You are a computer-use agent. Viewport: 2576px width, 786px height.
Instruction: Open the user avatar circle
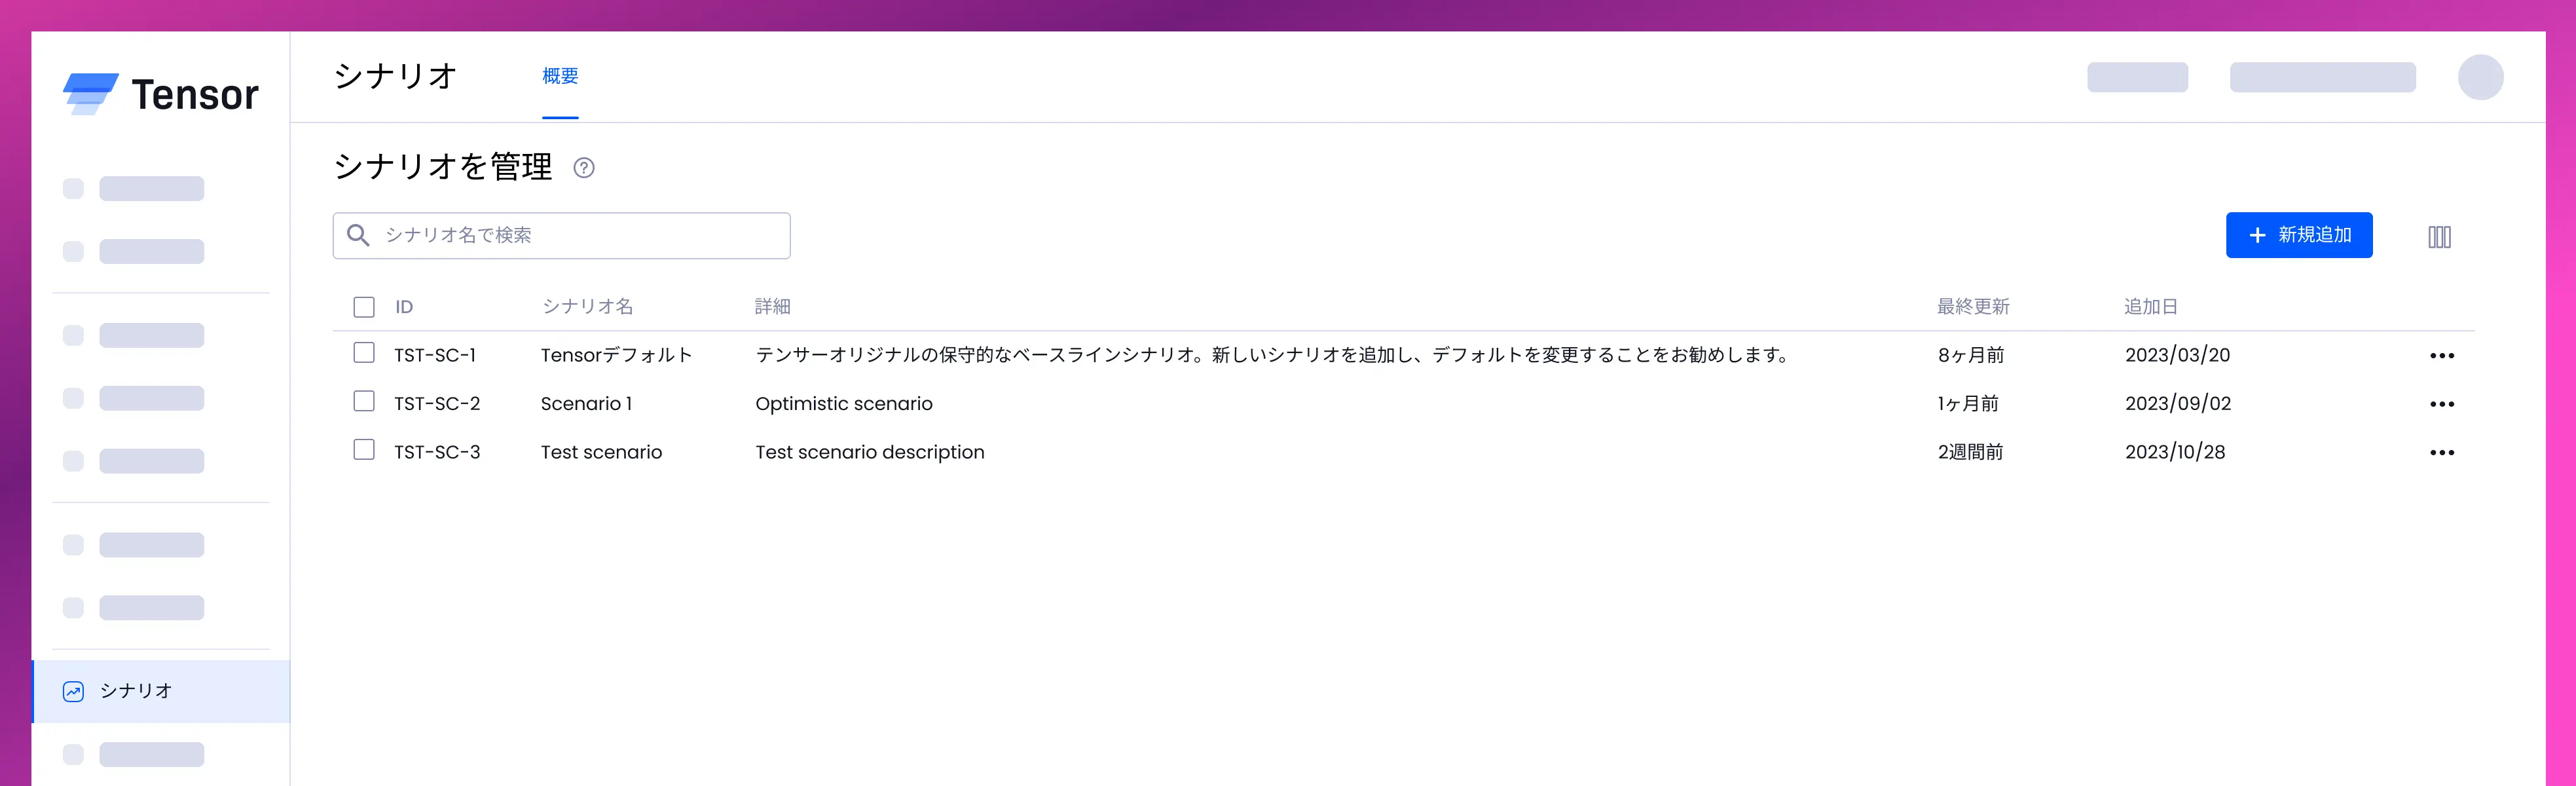(2480, 77)
